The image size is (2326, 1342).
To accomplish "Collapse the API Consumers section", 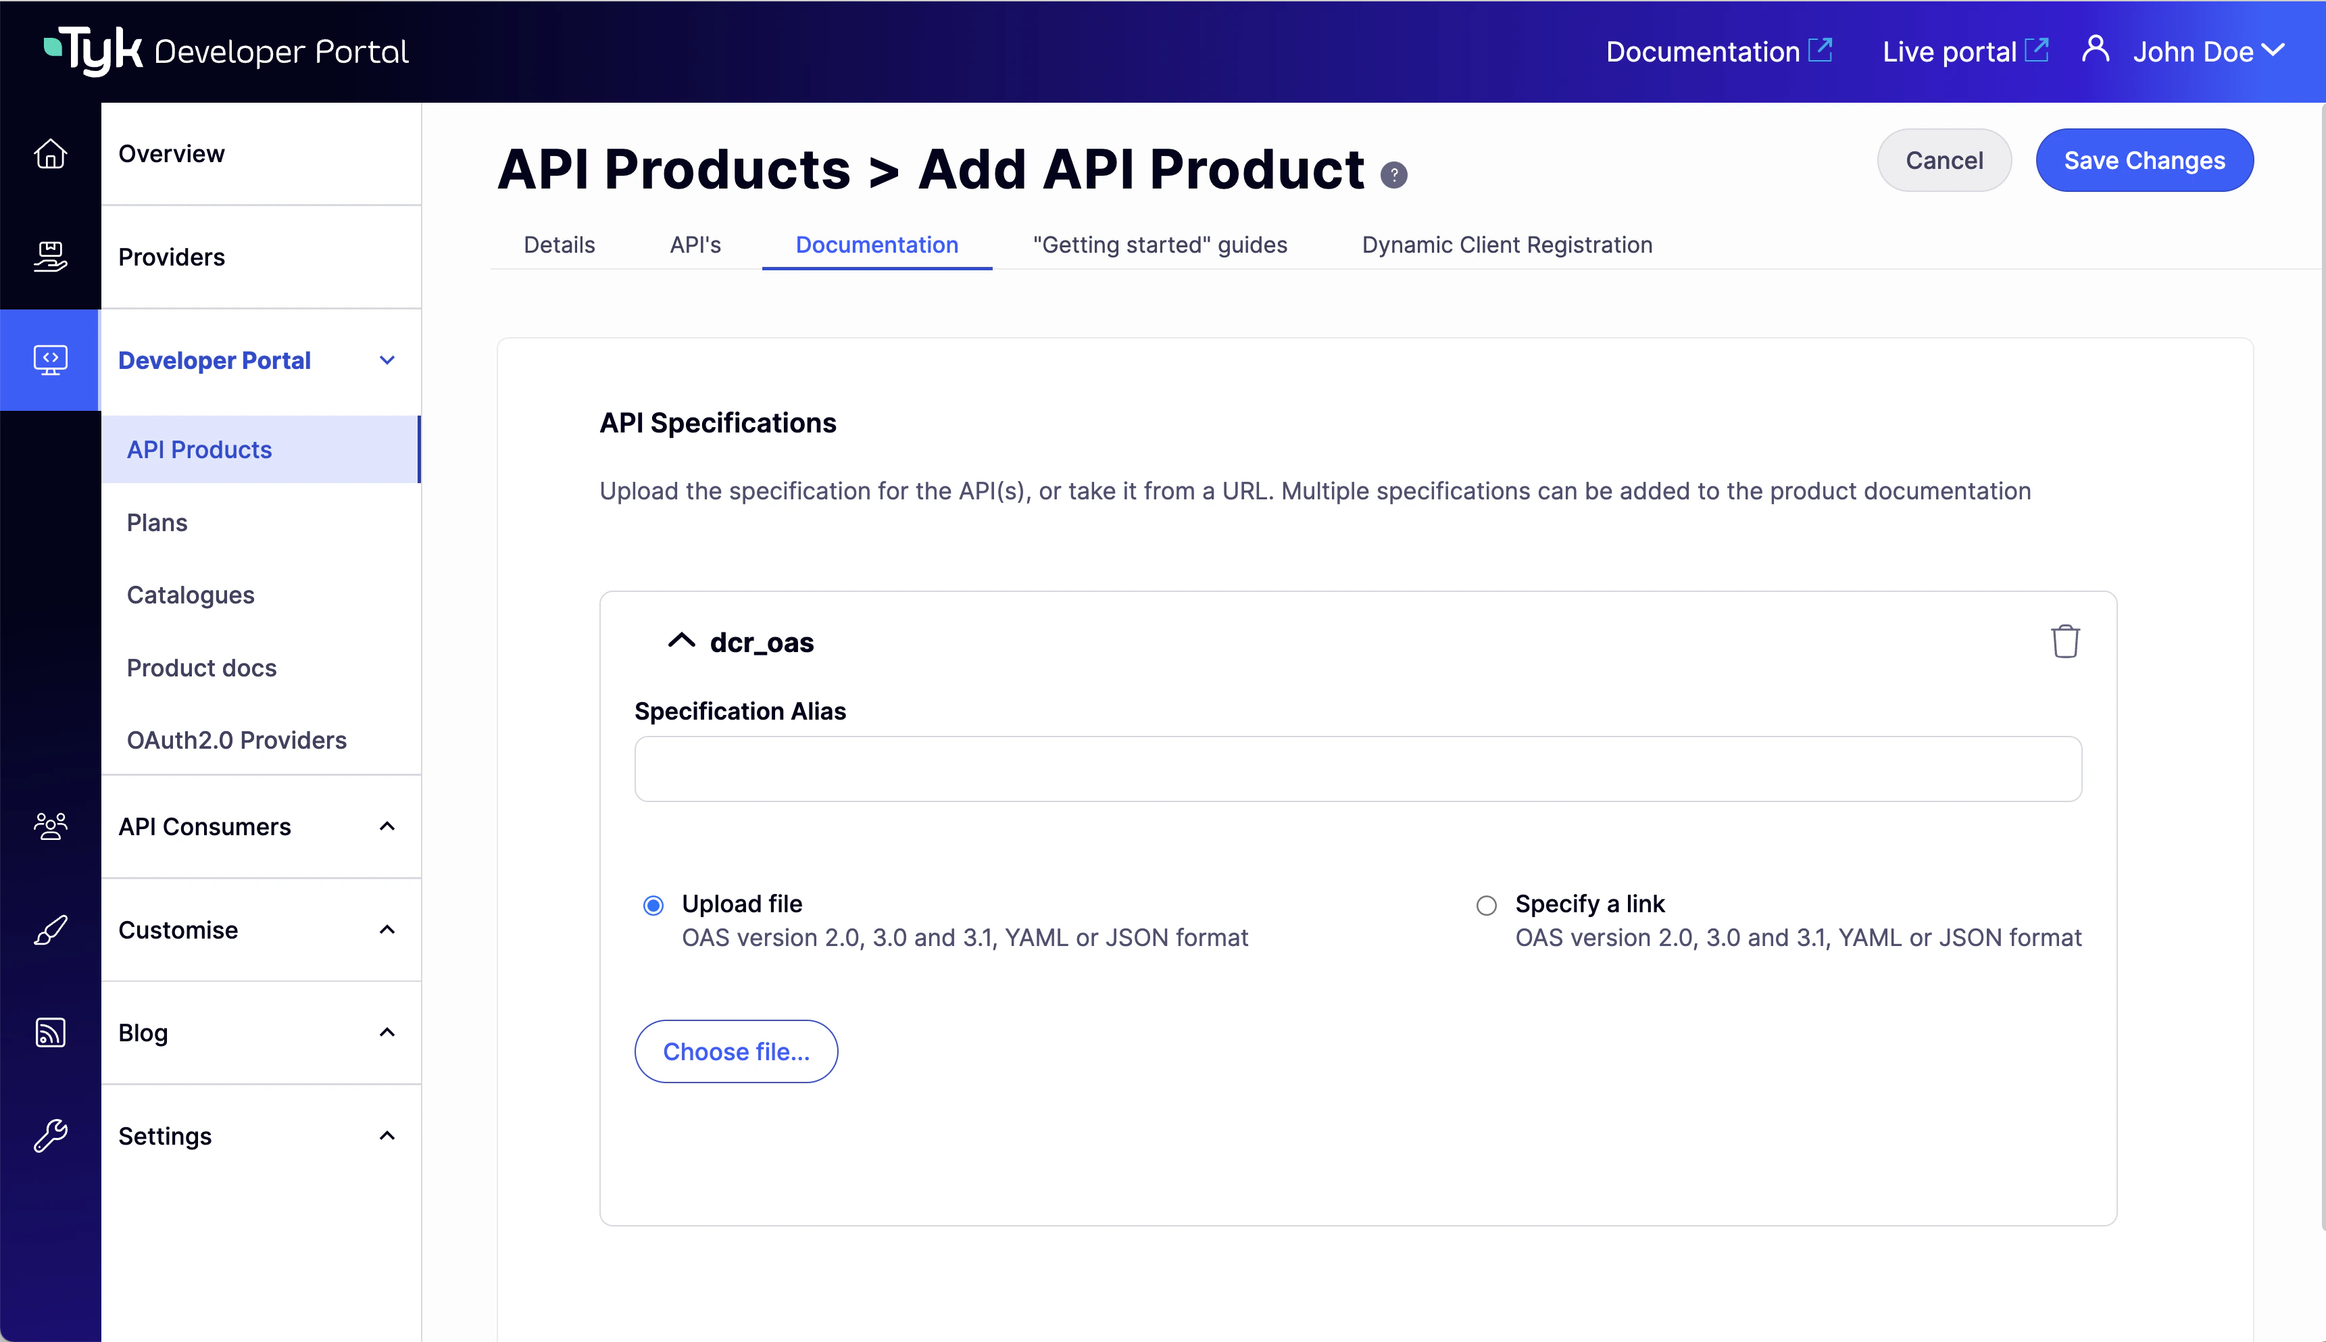I will 387,827.
